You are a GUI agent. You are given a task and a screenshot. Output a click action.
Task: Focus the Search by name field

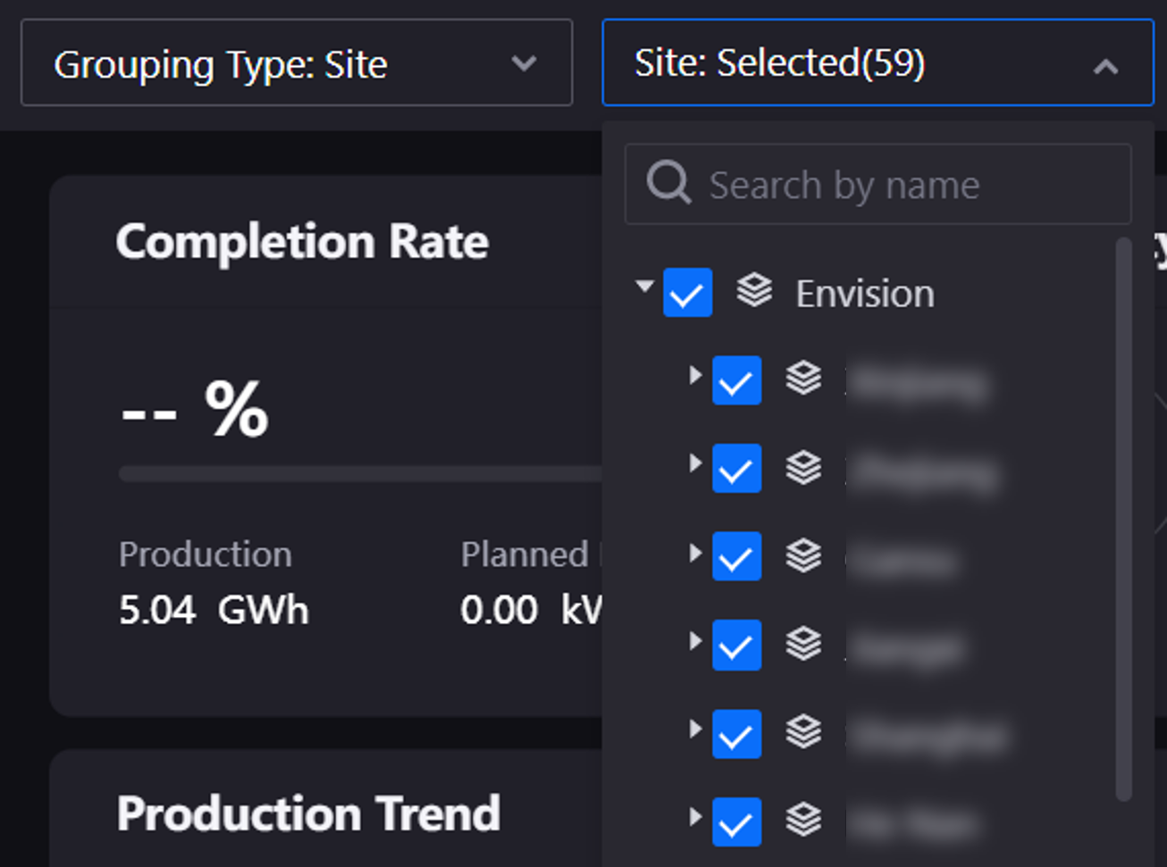tap(894, 186)
